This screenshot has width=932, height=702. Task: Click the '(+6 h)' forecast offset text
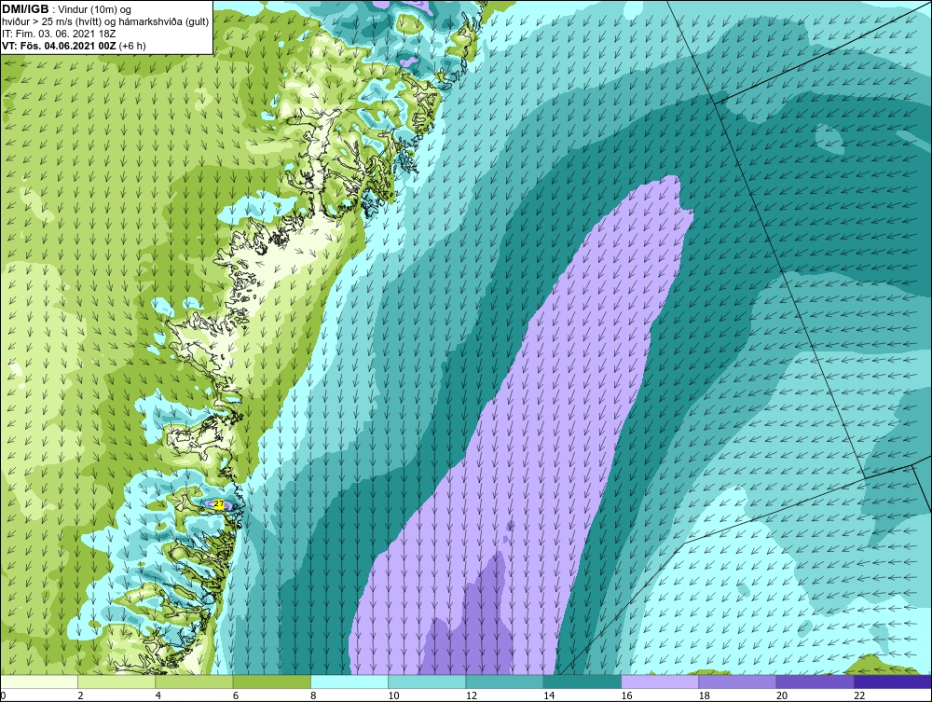132,46
